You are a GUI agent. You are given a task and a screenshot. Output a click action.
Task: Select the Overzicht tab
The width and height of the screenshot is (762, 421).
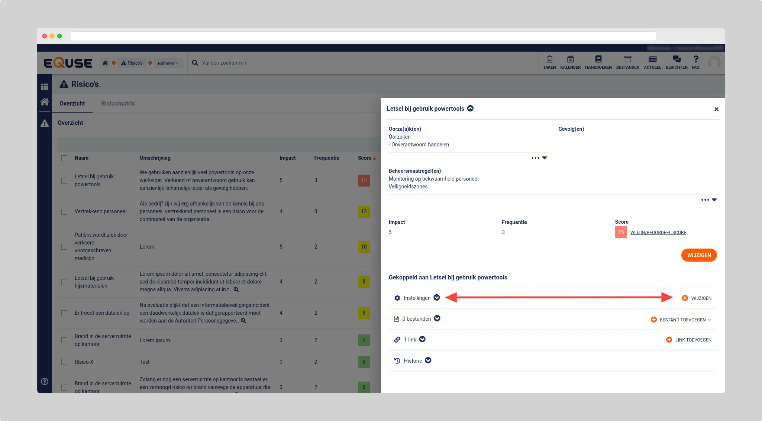[x=72, y=104]
